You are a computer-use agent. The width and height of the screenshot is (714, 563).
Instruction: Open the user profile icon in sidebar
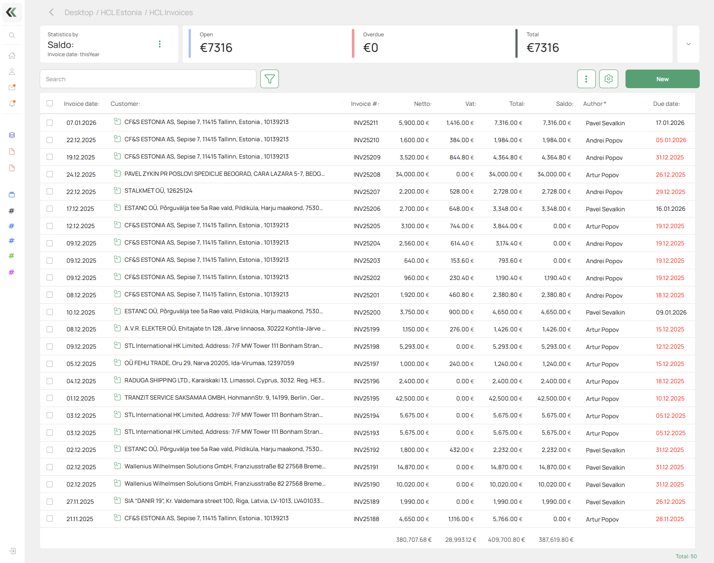(12, 72)
